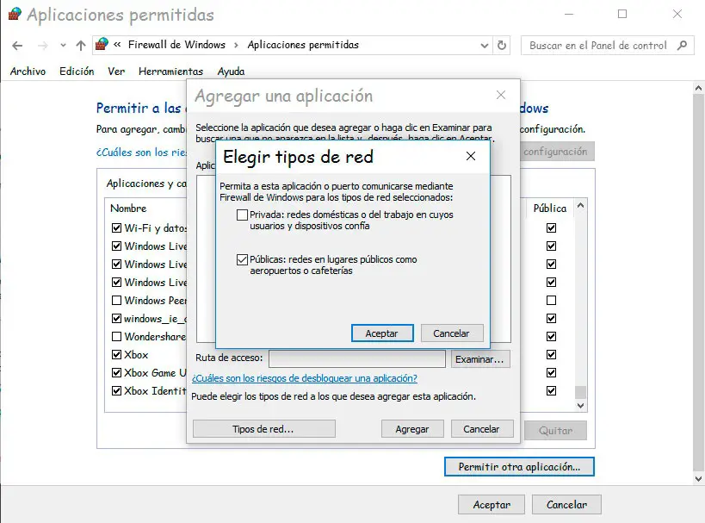The image size is (705, 523).
Task: Click the Tipos de red... button
Action: [x=264, y=429]
